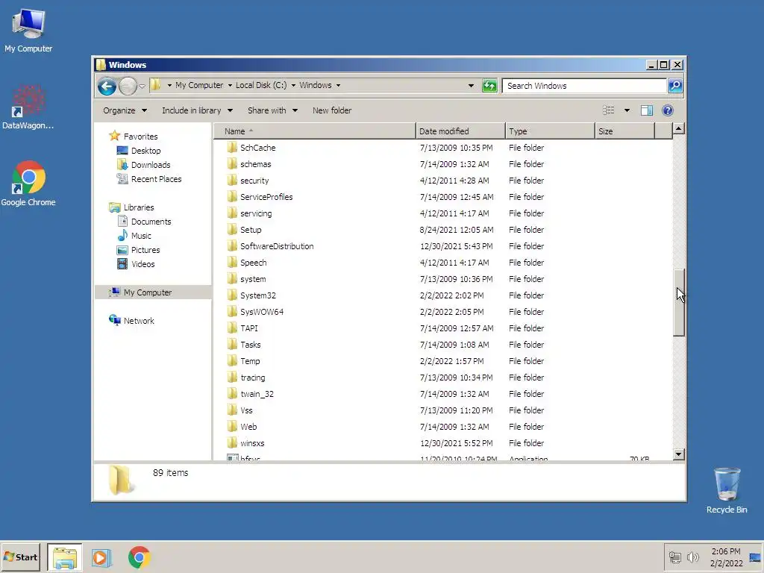764x573 pixels.
Task: Select the servicing folder icon
Action: pyautogui.click(x=233, y=213)
